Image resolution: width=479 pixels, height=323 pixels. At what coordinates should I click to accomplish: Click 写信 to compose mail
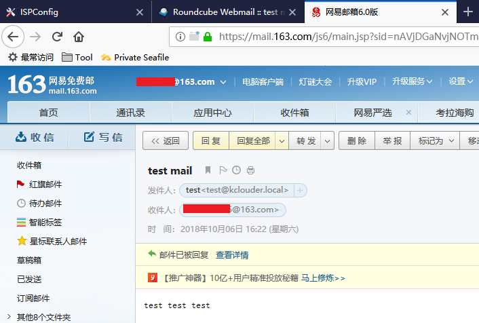point(103,137)
